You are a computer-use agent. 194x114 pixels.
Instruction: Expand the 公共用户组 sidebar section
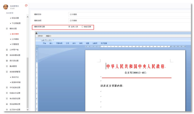14,50
